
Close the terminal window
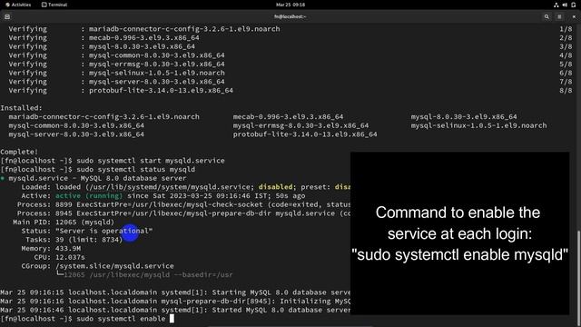pyautogui.click(x=574, y=16)
